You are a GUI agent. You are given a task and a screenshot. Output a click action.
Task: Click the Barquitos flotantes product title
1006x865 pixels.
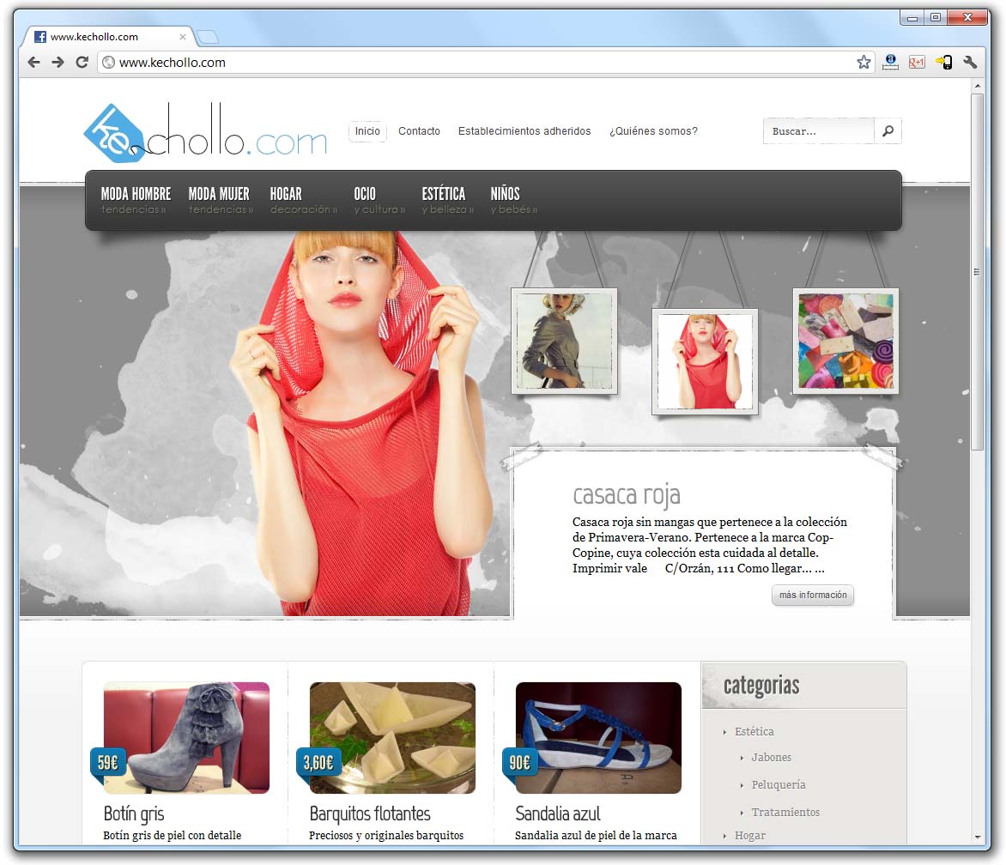click(370, 814)
